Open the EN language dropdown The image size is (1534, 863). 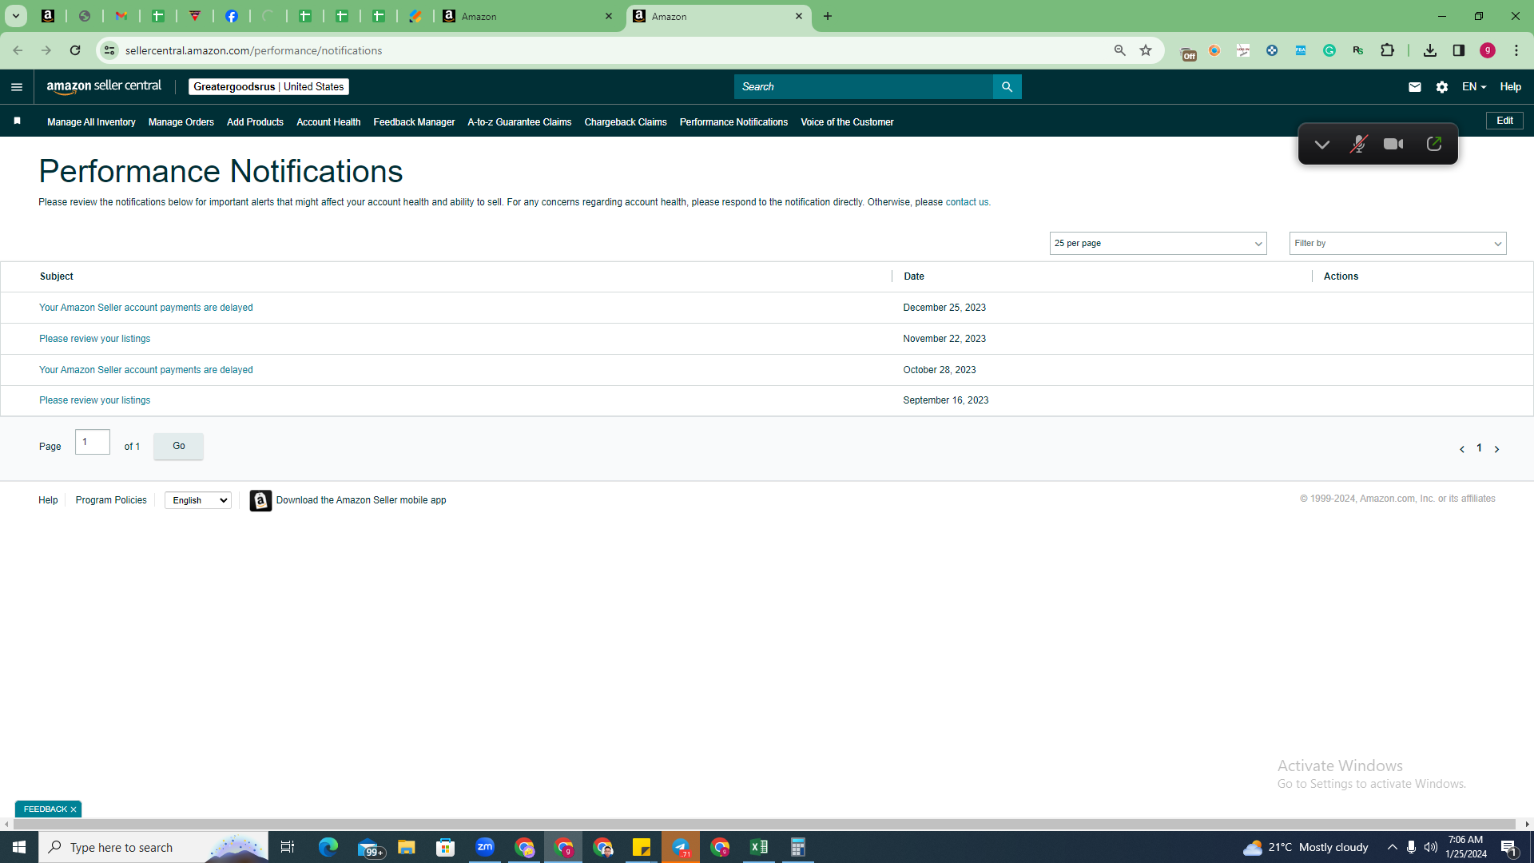[1474, 87]
